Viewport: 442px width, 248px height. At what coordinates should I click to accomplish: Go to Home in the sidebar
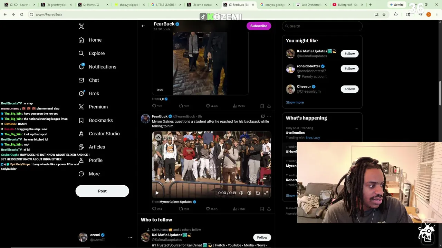pyautogui.click(x=90, y=40)
